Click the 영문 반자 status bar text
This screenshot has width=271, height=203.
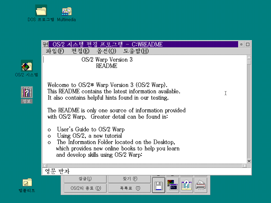point(57,171)
